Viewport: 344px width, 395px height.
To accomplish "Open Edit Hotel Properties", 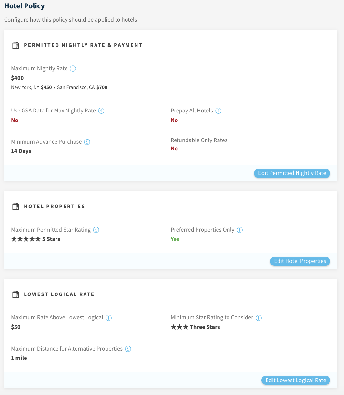I will tap(300, 261).
